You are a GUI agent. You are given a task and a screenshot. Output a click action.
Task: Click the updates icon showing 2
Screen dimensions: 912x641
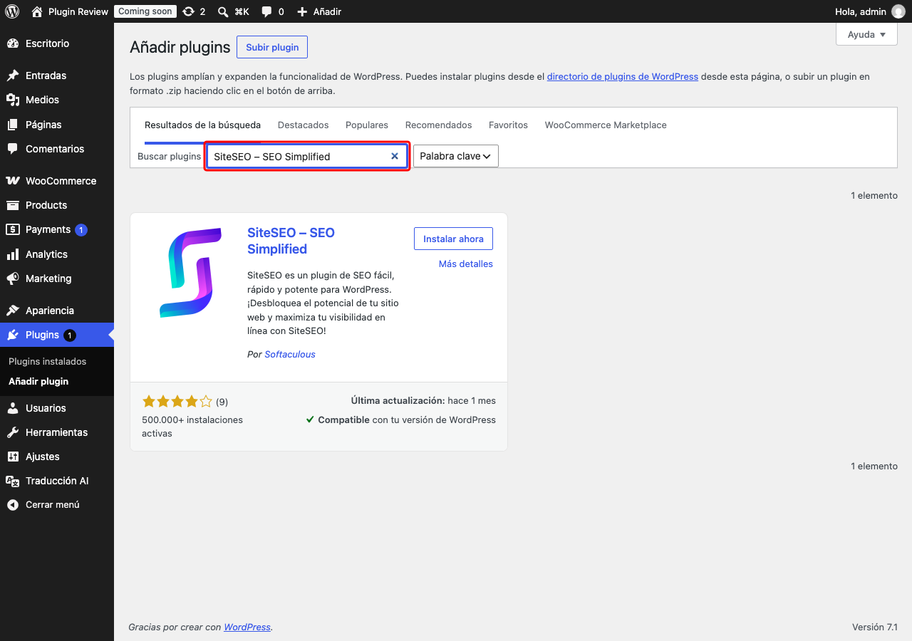click(188, 11)
